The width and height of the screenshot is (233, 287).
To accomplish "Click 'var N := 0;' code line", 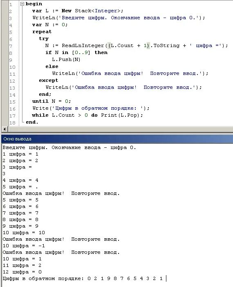I will click(50, 25).
